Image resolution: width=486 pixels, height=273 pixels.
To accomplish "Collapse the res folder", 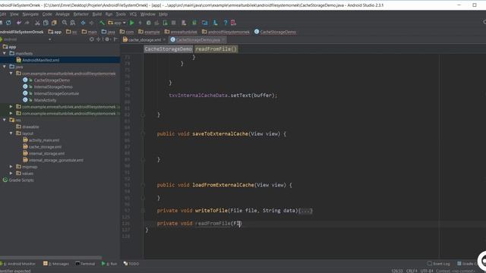I will (5, 120).
